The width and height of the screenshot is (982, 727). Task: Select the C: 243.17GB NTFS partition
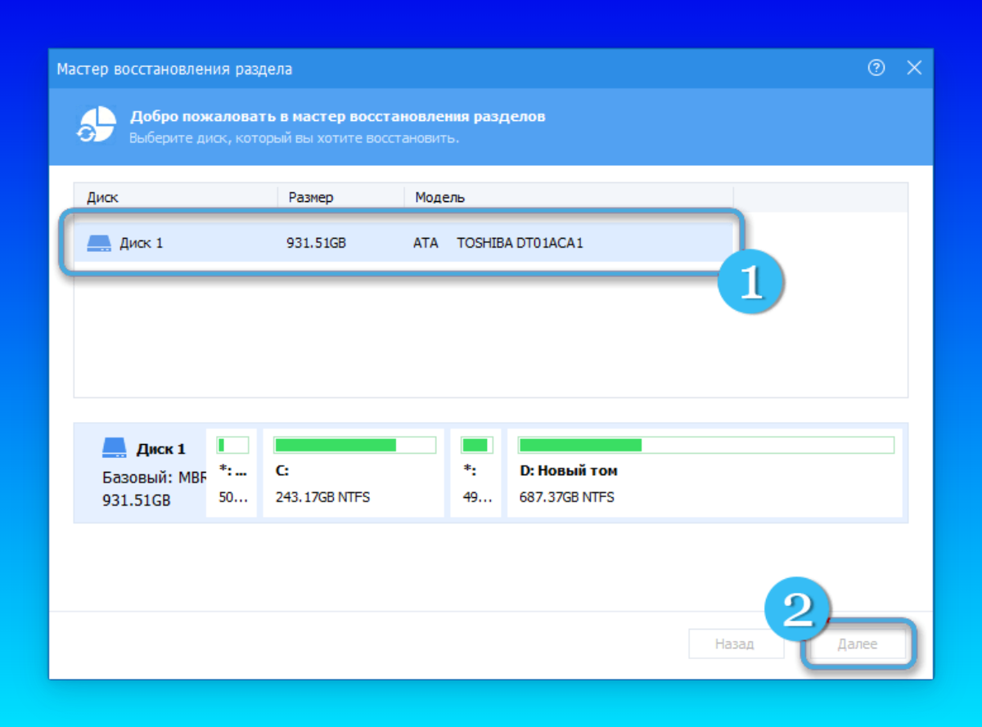coord(354,473)
